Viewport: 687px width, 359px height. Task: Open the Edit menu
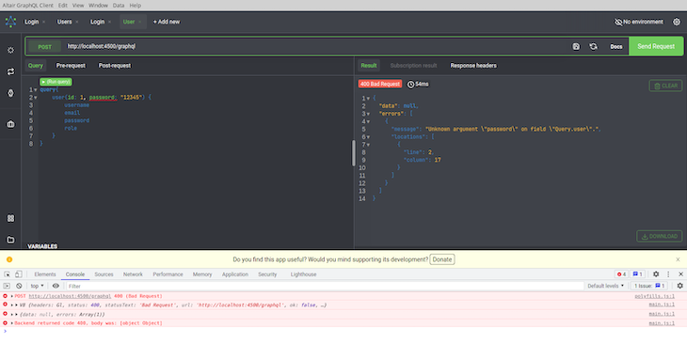coord(63,6)
